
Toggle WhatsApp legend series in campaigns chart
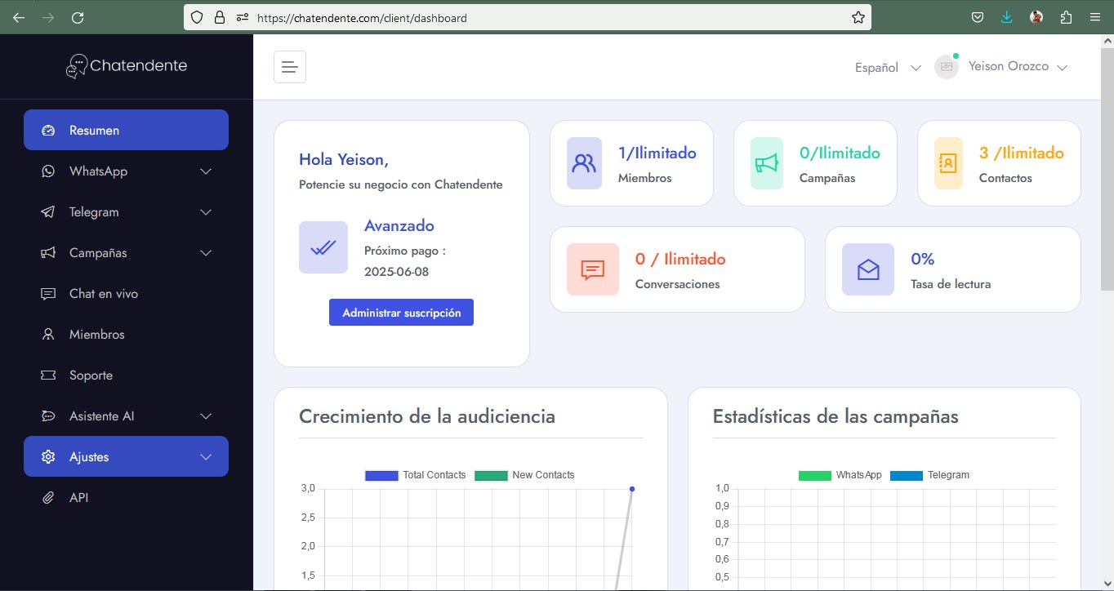click(840, 475)
